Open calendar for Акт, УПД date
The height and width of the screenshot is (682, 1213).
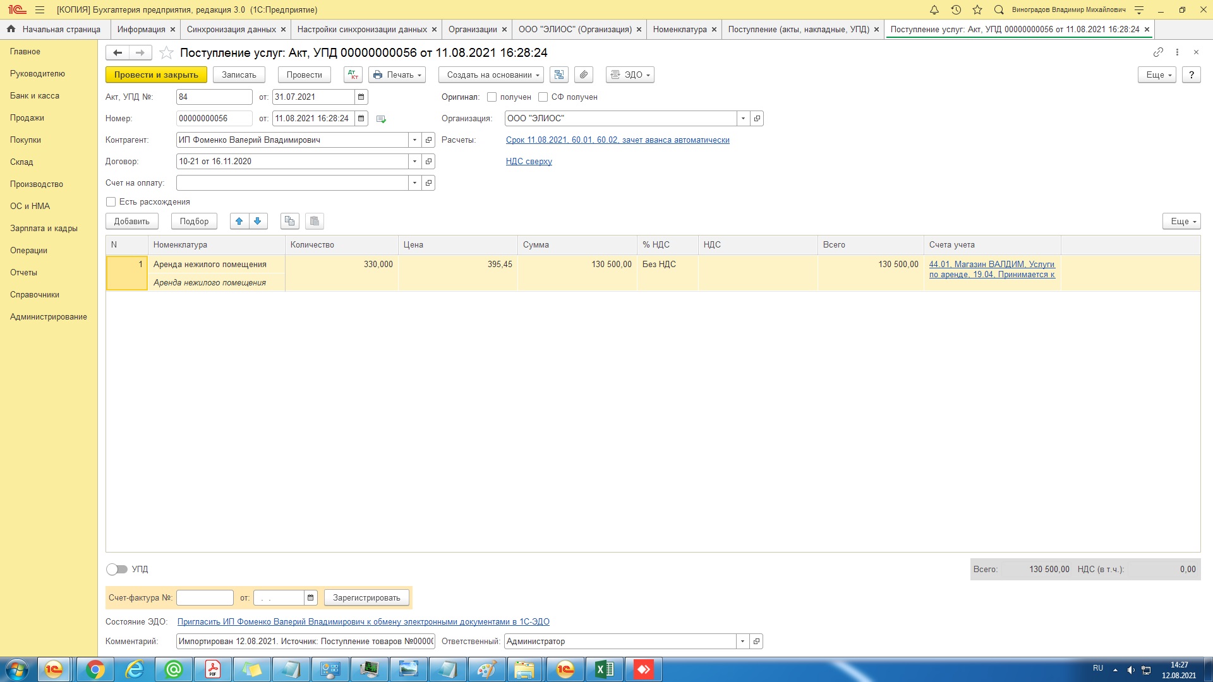coord(361,97)
